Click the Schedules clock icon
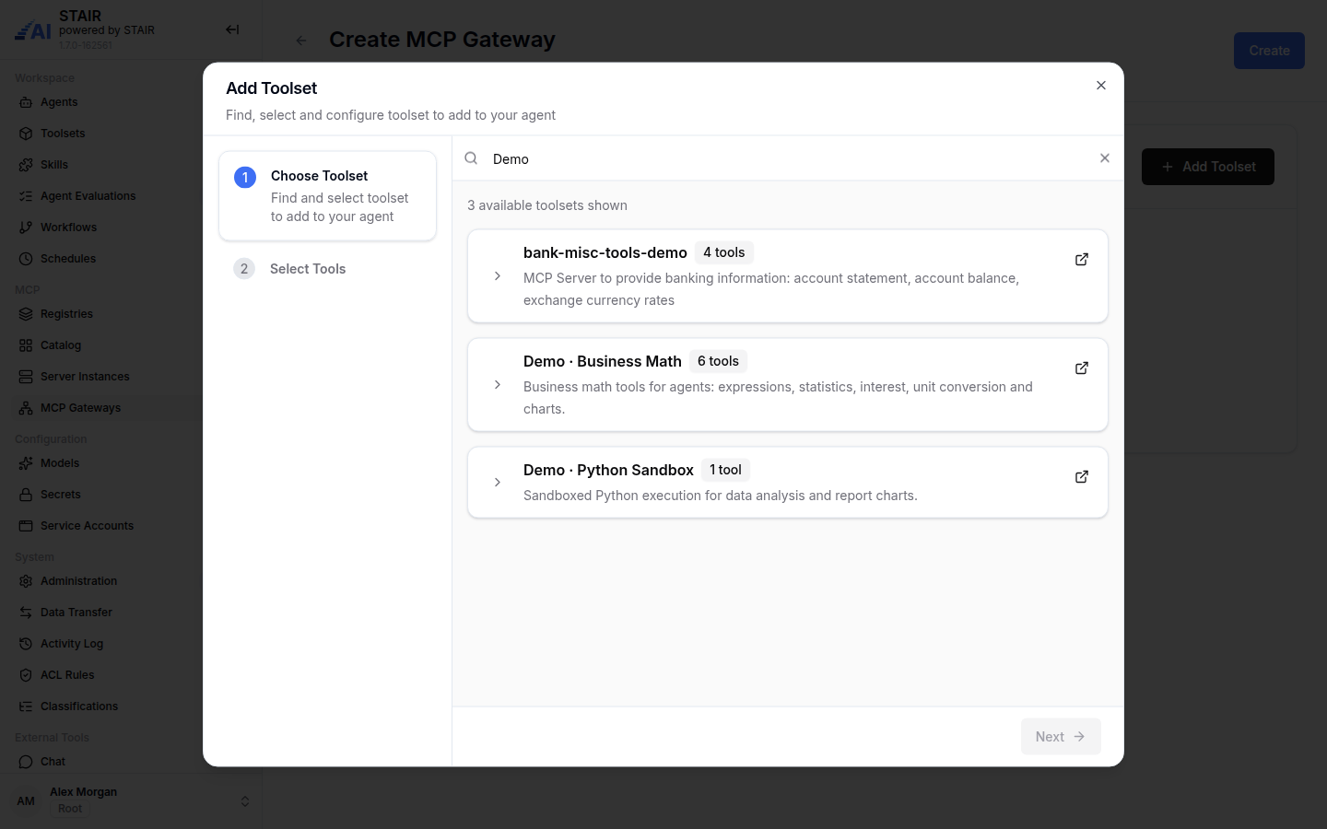1327x829 pixels. tap(26, 259)
